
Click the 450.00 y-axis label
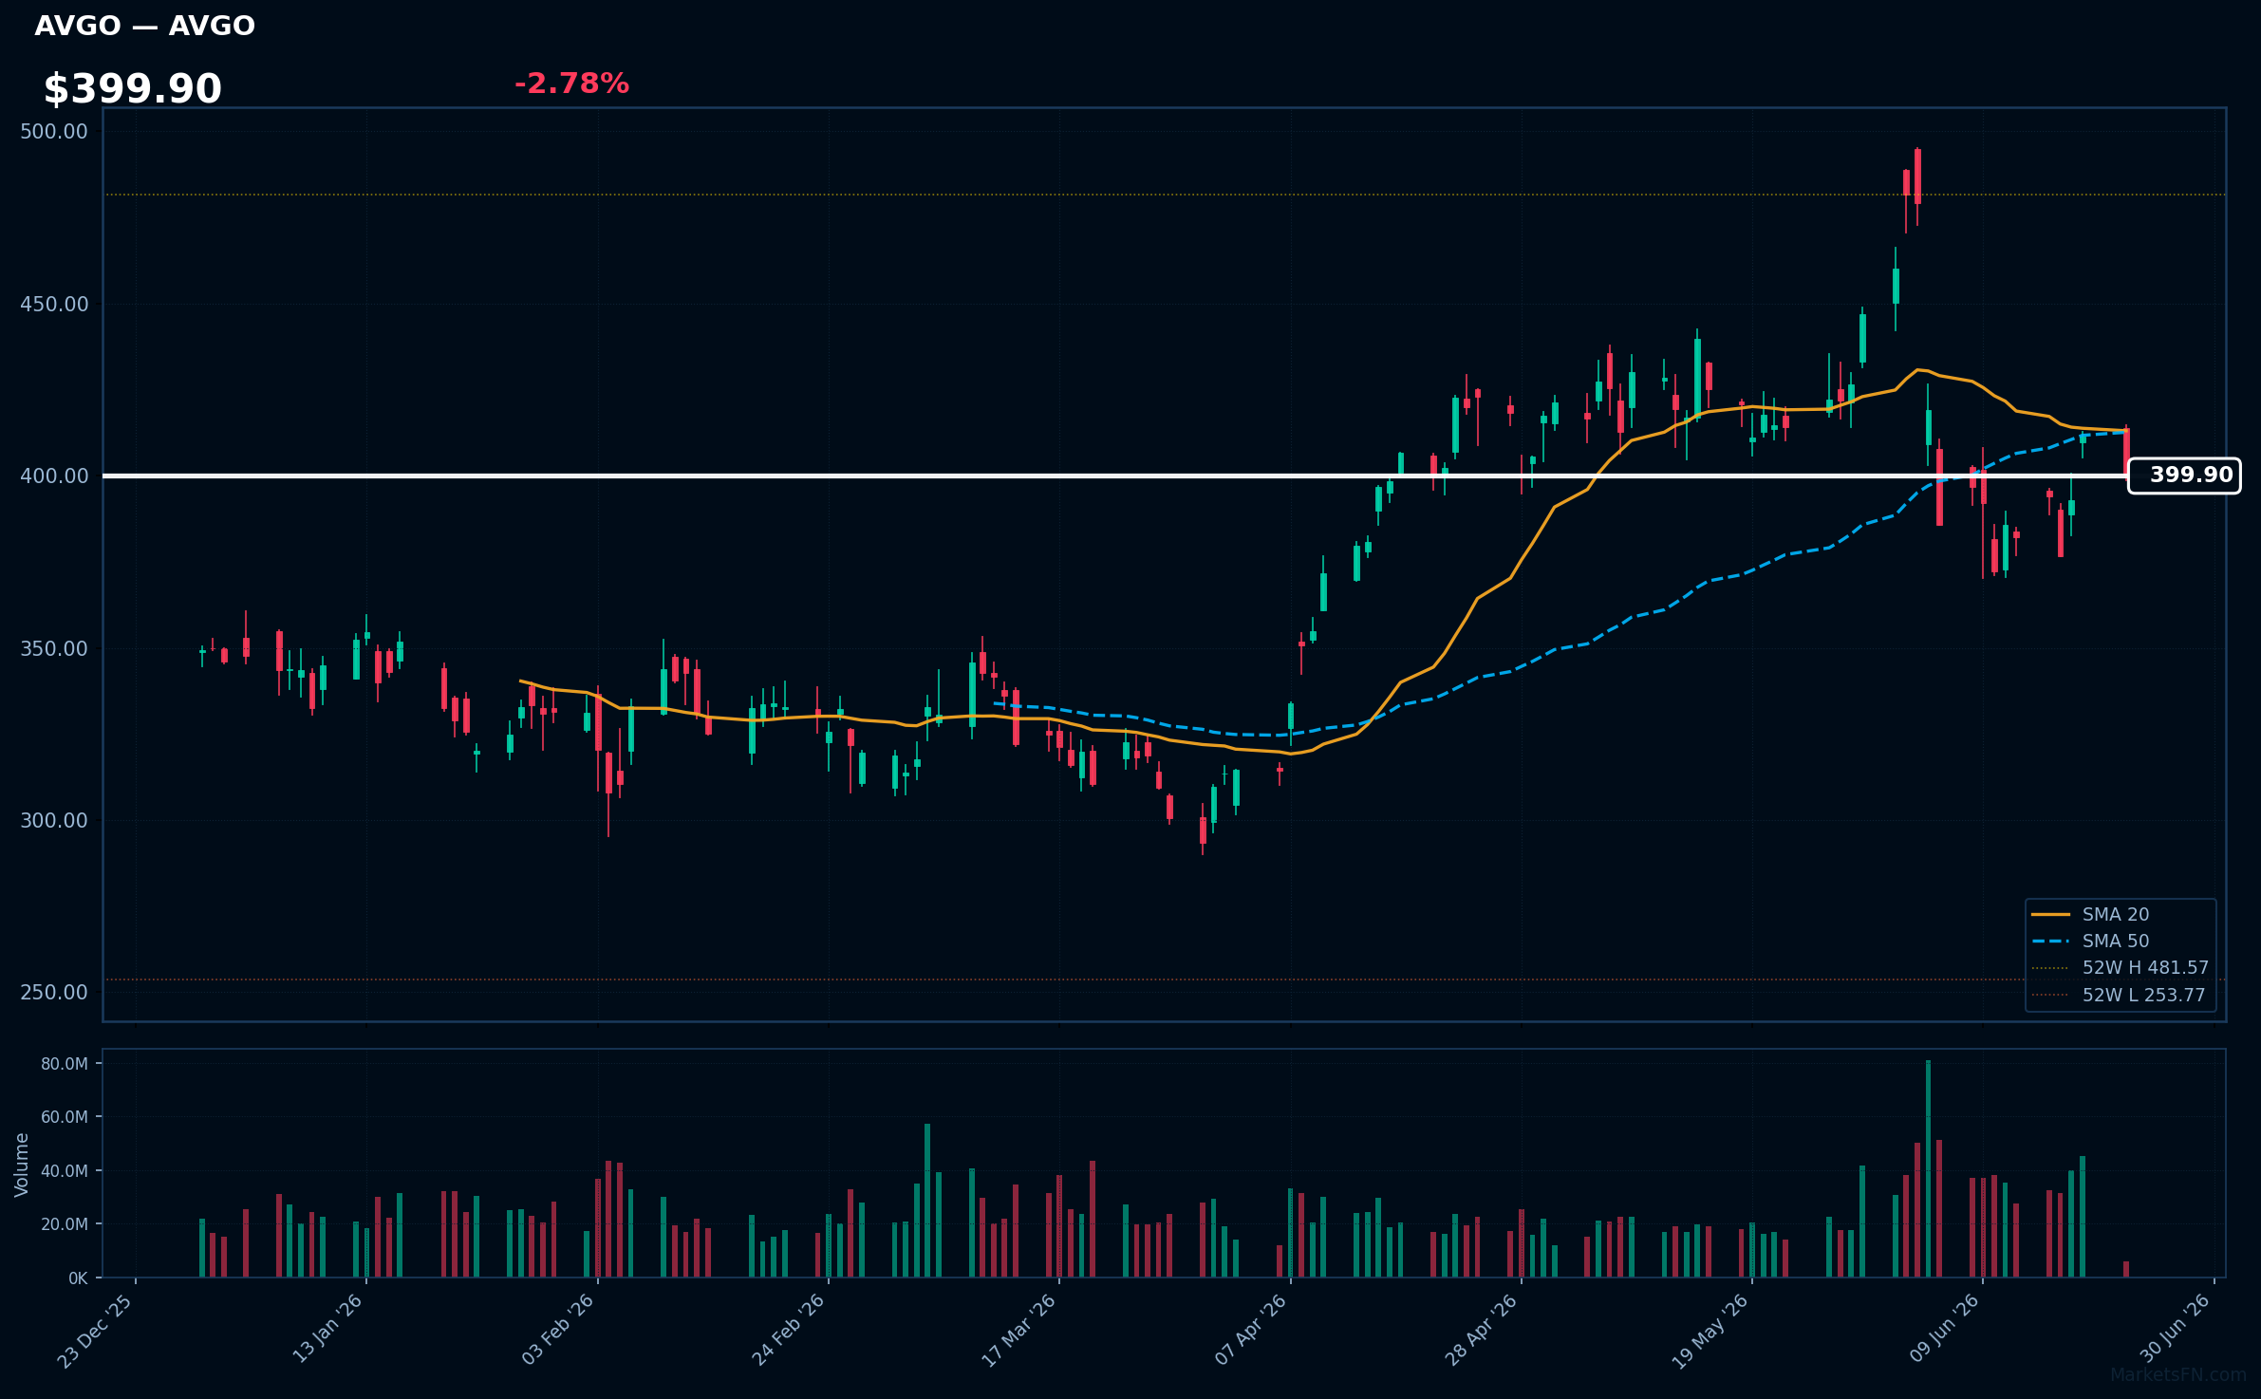pos(54,305)
